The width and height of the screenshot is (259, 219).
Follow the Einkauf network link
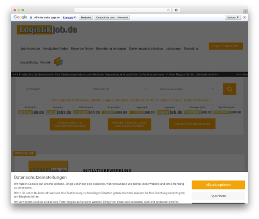point(152,100)
